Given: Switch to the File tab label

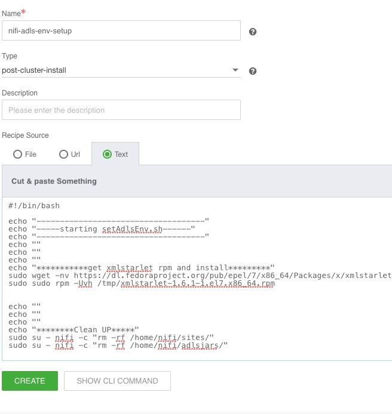Looking at the screenshot, I should 31,154.
